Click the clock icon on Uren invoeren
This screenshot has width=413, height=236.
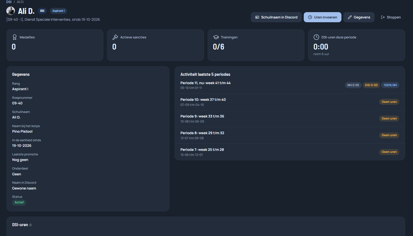click(x=310, y=17)
